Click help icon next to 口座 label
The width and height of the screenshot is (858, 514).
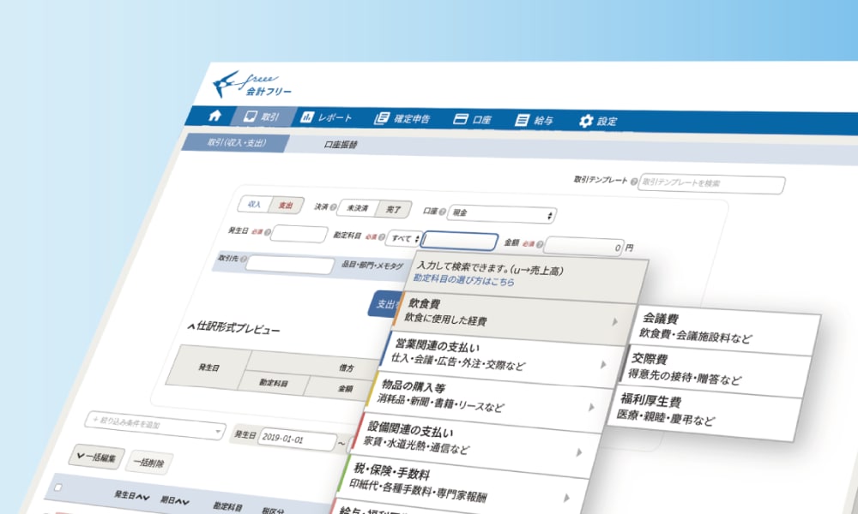pos(442,212)
